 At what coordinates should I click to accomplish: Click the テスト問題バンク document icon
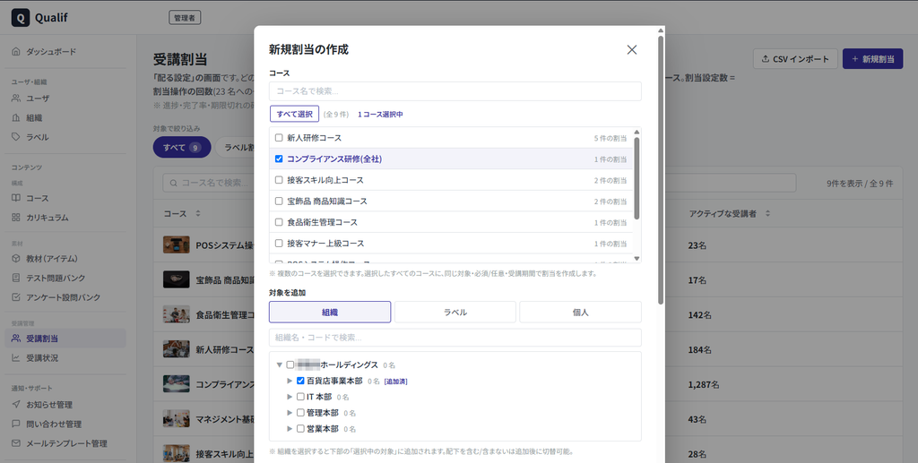click(x=16, y=278)
